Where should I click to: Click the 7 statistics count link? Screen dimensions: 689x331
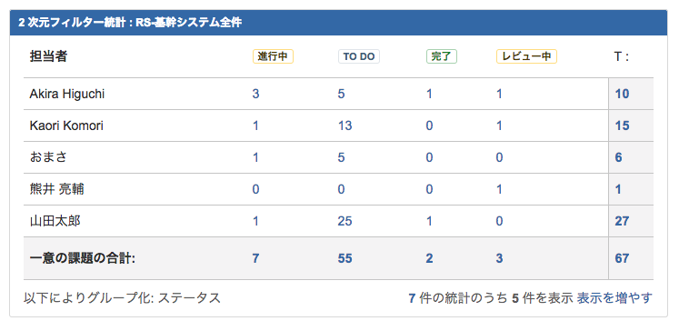(x=412, y=298)
